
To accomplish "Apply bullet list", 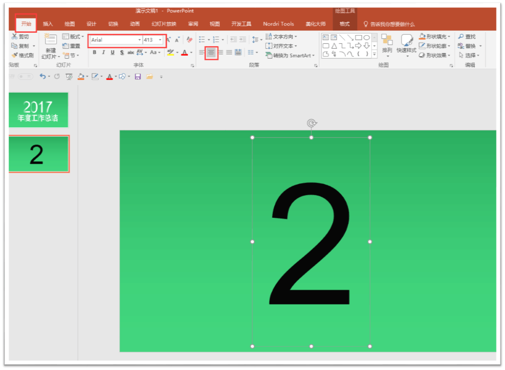I will [202, 40].
